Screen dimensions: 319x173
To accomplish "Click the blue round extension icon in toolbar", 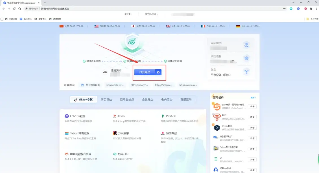I will point(298,8).
